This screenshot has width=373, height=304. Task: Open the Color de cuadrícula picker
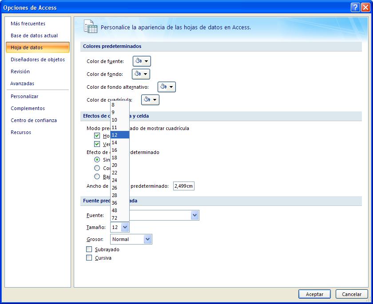(x=150, y=100)
